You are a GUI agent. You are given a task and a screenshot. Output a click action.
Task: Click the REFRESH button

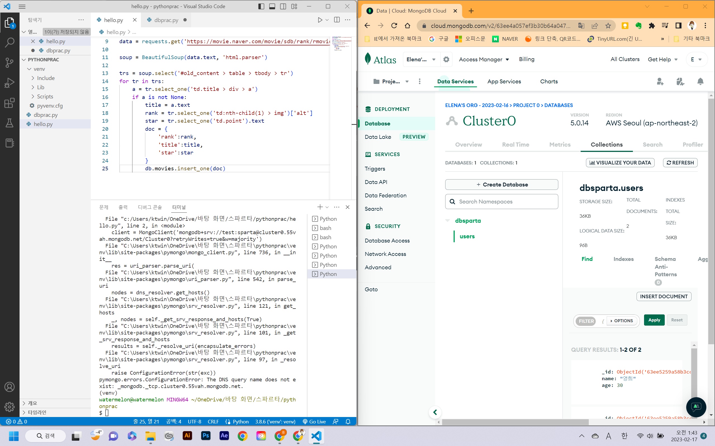click(680, 163)
